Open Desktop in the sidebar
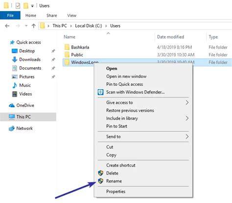Image resolution: width=232 pixels, height=203 pixels. click(27, 51)
